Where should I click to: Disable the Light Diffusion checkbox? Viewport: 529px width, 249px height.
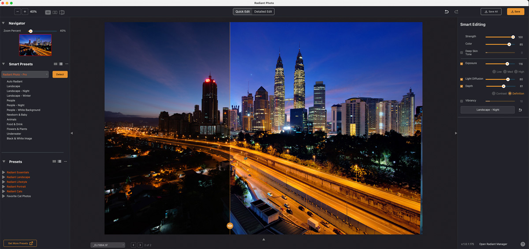pos(462,79)
